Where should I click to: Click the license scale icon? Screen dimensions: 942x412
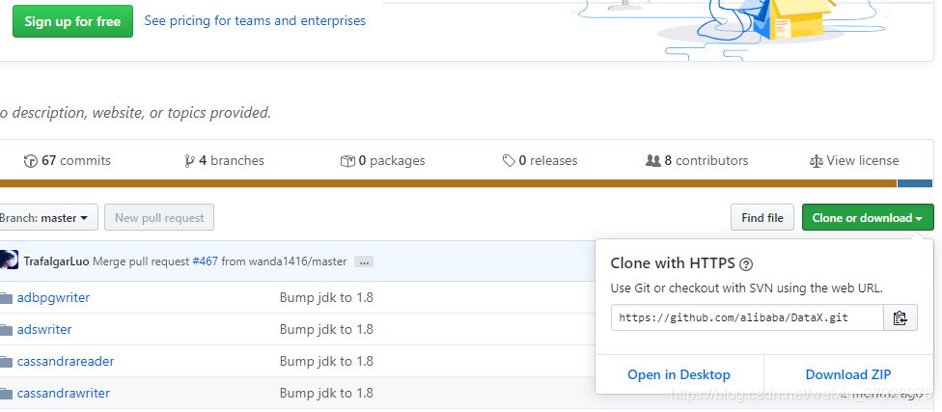[817, 161]
